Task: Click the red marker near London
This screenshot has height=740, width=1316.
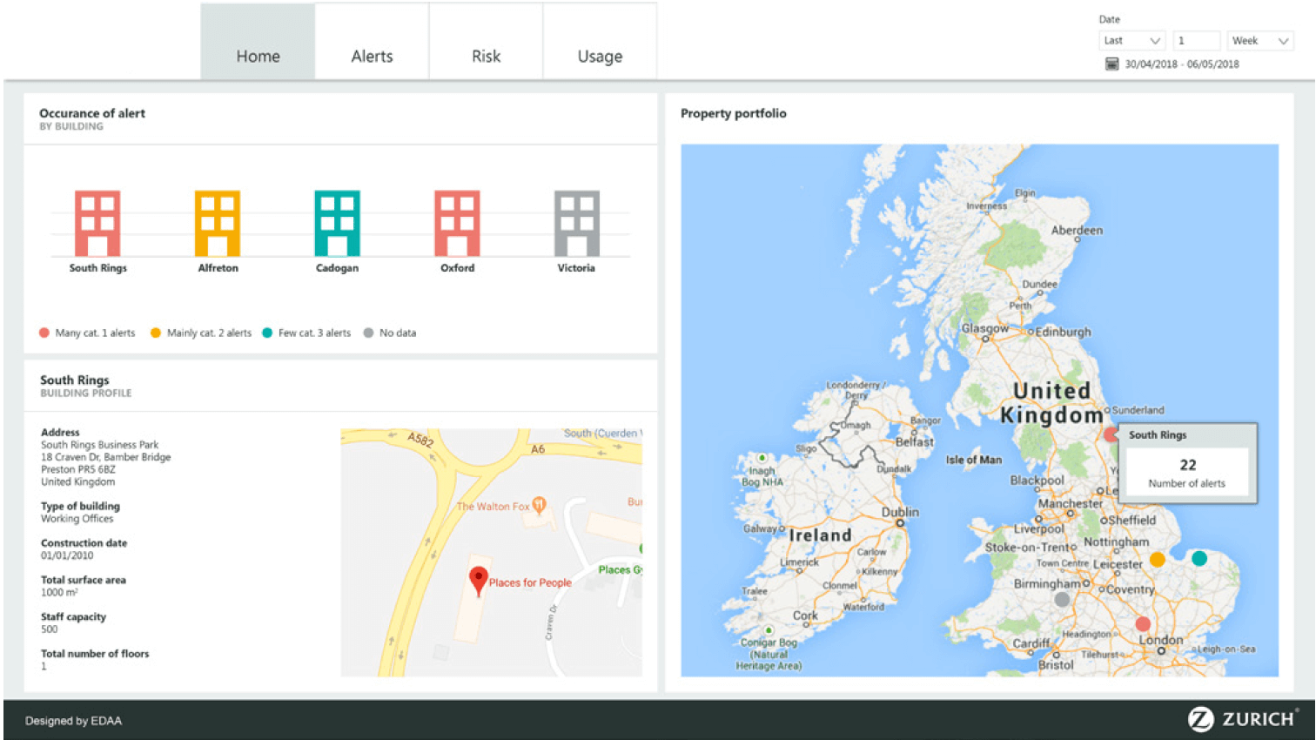Action: click(x=1143, y=623)
